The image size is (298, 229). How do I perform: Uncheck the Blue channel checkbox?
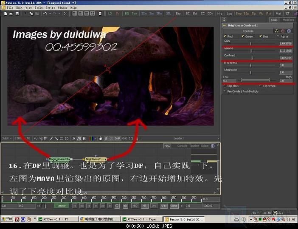[x=261, y=36]
